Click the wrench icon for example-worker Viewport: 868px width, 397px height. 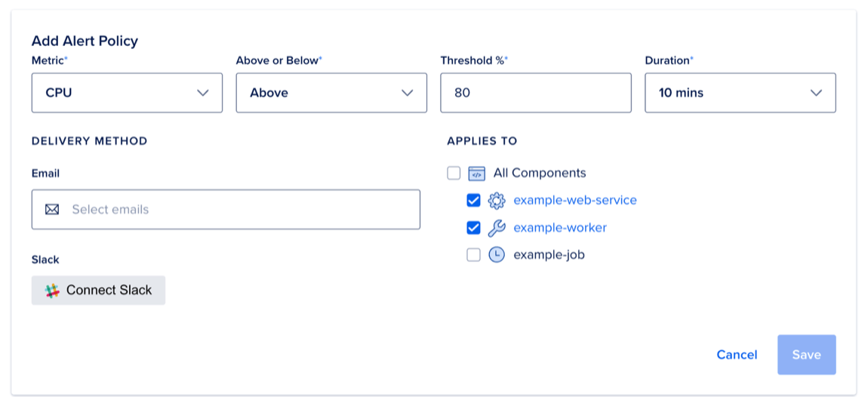pyautogui.click(x=496, y=228)
